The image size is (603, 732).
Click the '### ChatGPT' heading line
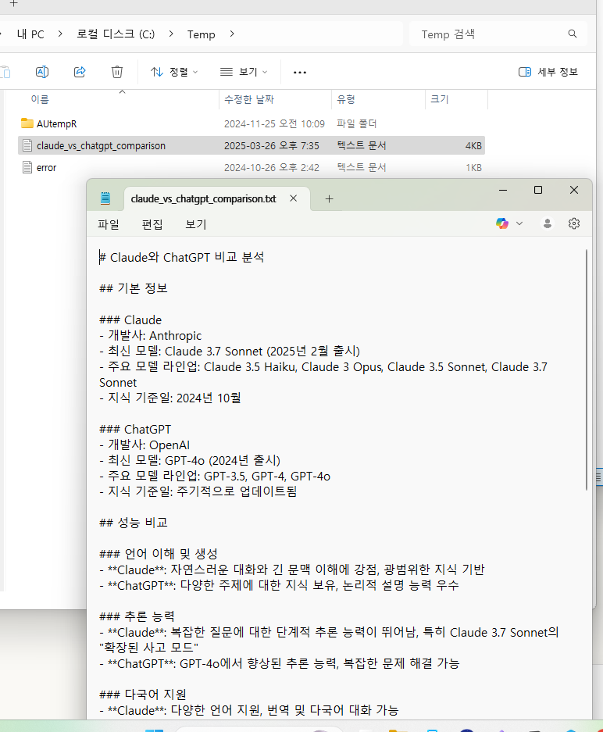(x=135, y=430)
